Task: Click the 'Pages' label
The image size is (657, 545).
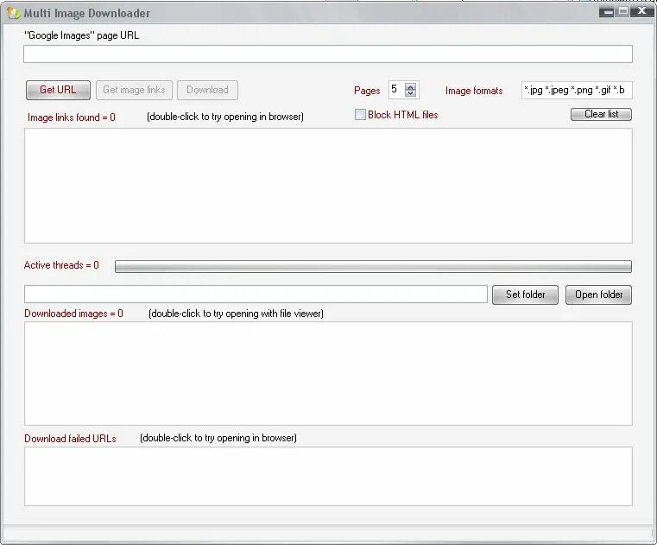Action: [x=367, y=91]
